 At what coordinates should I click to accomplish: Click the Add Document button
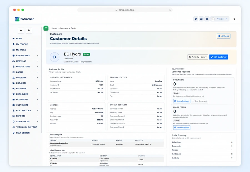click(200, 101)
